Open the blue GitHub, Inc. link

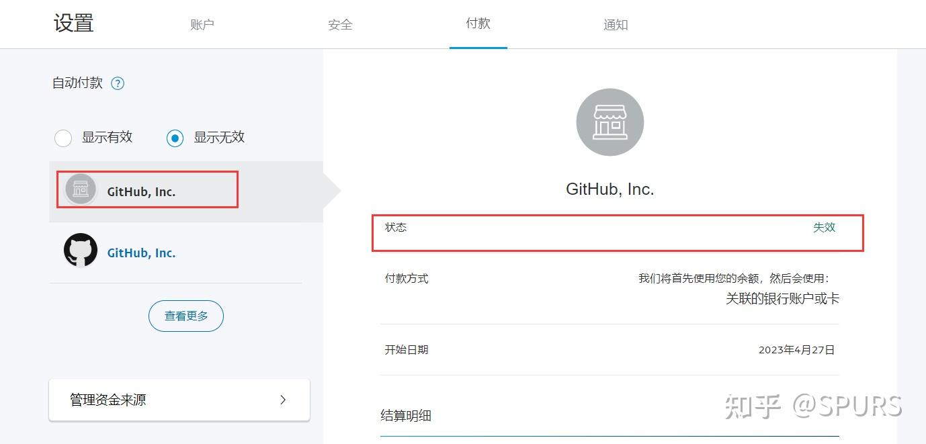point(141,253)
